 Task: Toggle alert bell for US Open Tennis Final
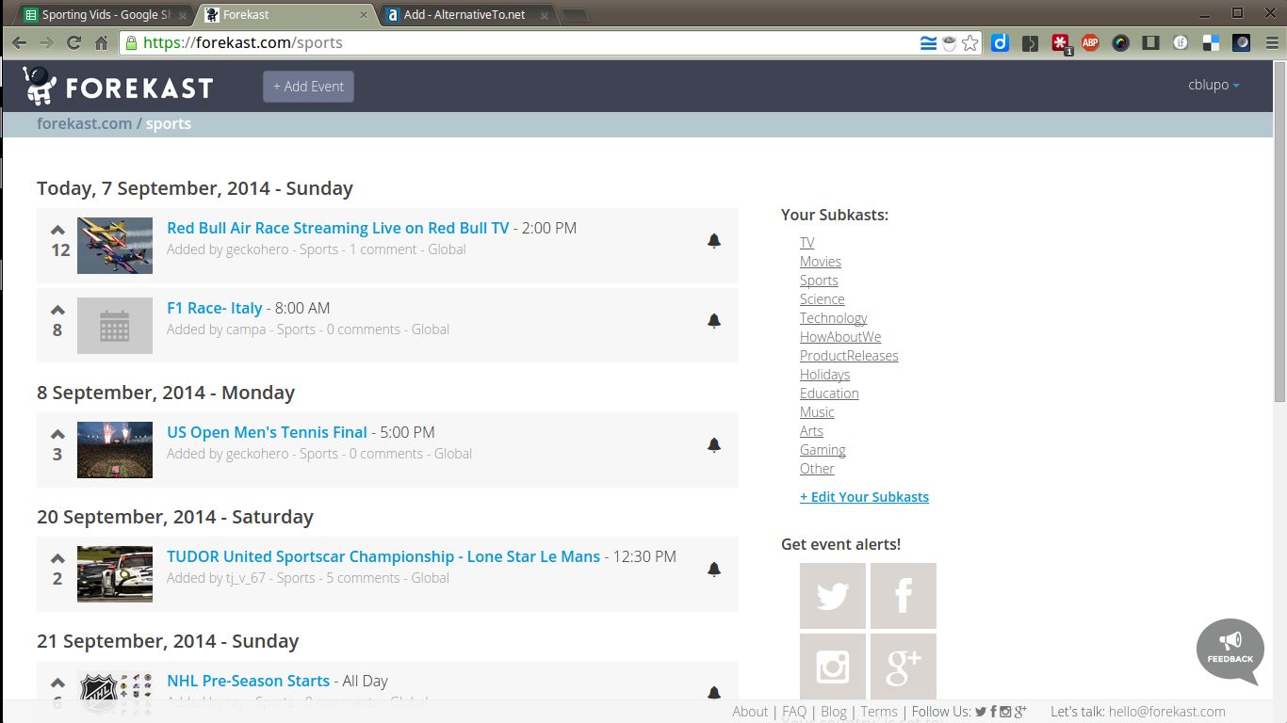pos(714,445)
